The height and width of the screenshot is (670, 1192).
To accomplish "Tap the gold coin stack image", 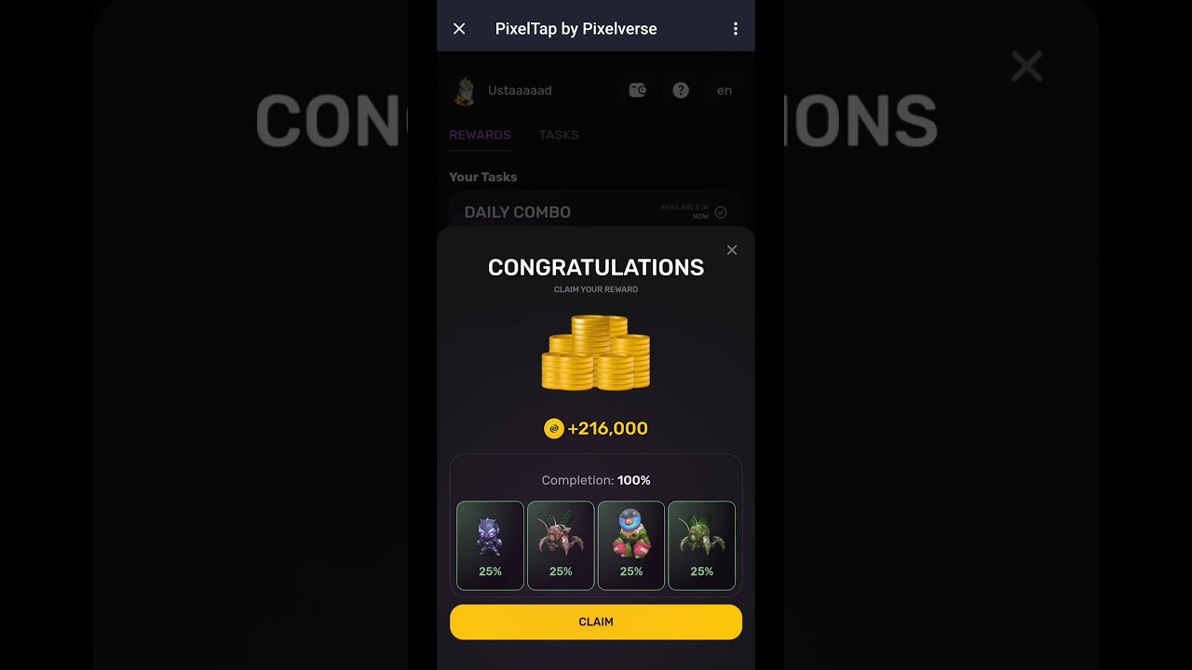I will 596,353.
